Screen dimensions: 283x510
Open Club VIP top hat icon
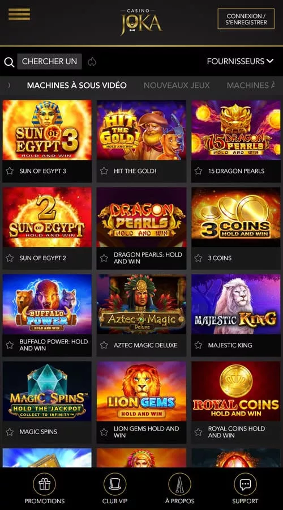[115, 484]
